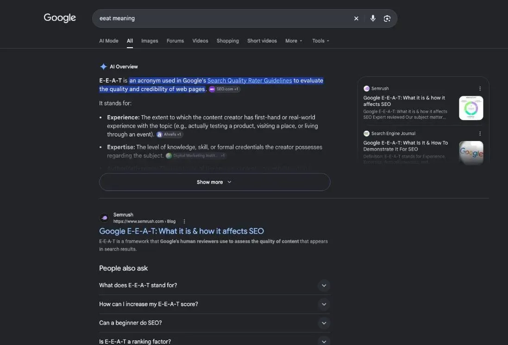Click the Google logo
Viewport: 508px width, 345px height.
tap(60, 18)
